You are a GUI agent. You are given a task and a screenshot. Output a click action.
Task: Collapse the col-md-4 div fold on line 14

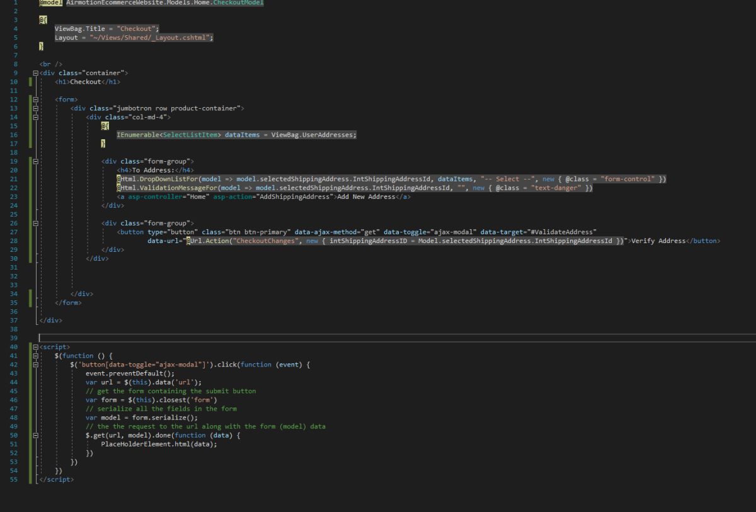pos(35,117)
